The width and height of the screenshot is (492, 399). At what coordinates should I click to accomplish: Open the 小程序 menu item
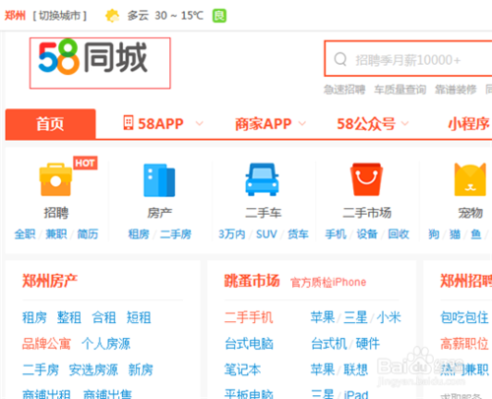pos(469,124)
